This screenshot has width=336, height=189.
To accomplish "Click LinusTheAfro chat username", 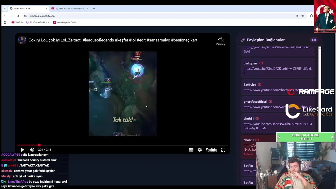I will 17,182.
